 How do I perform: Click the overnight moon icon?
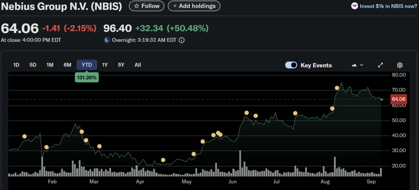point(107,40)
